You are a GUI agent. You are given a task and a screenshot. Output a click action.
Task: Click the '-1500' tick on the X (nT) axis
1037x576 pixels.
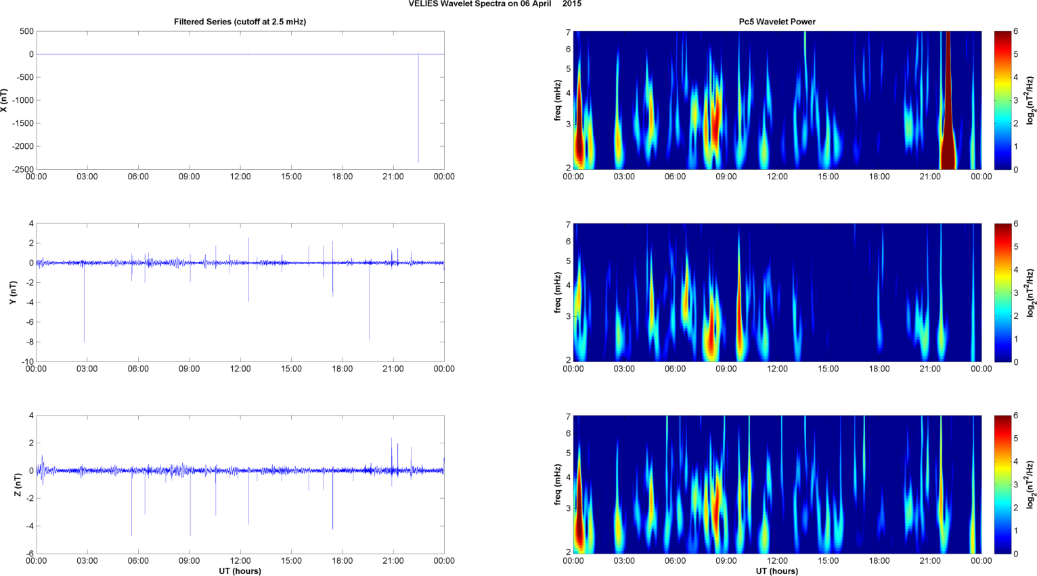coord(22,123)
